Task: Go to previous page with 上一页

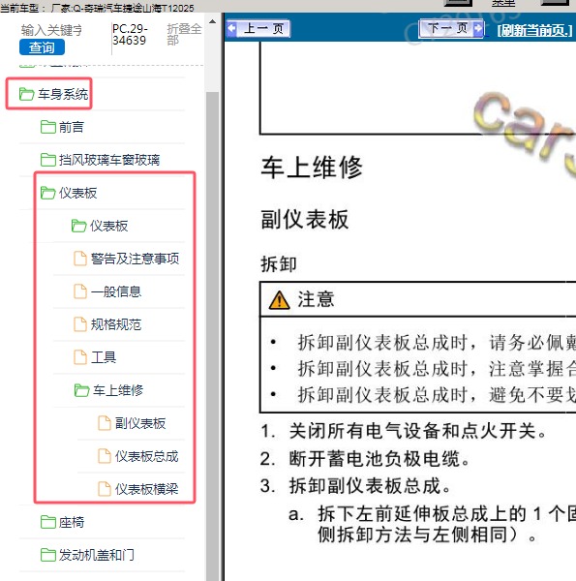Action: point(258,28)
